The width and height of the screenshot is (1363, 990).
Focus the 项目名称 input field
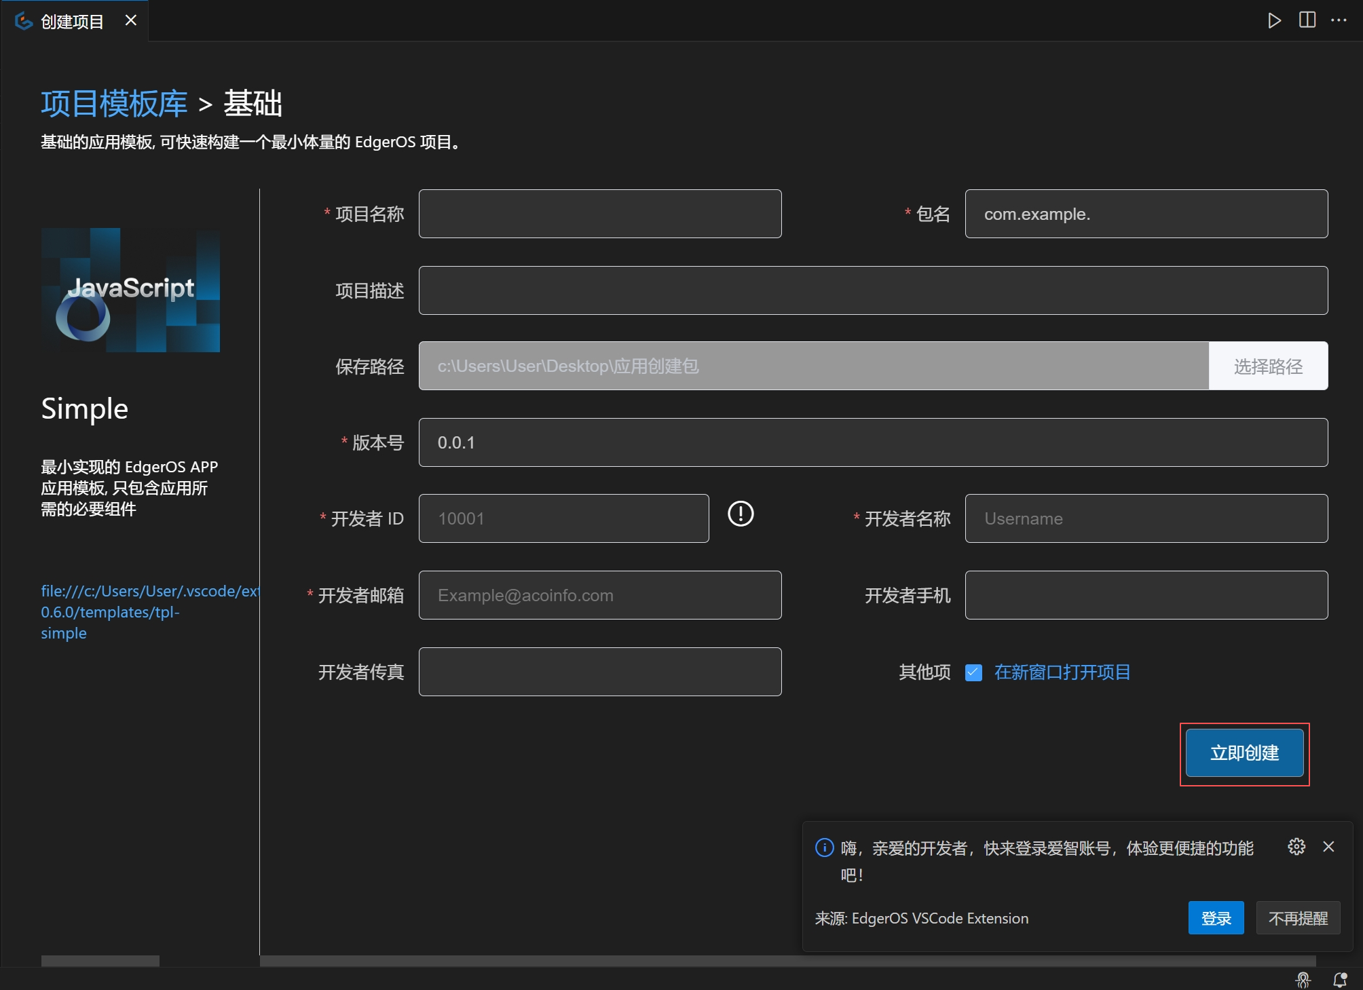coord(600,214)
